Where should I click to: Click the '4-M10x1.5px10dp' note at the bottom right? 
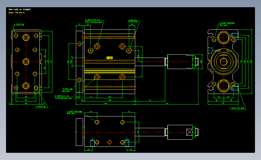237,108
